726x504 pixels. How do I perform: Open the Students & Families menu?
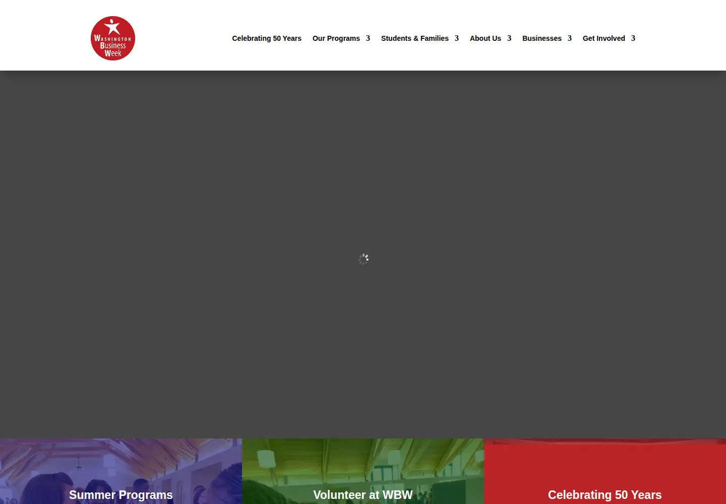[415, 38]
